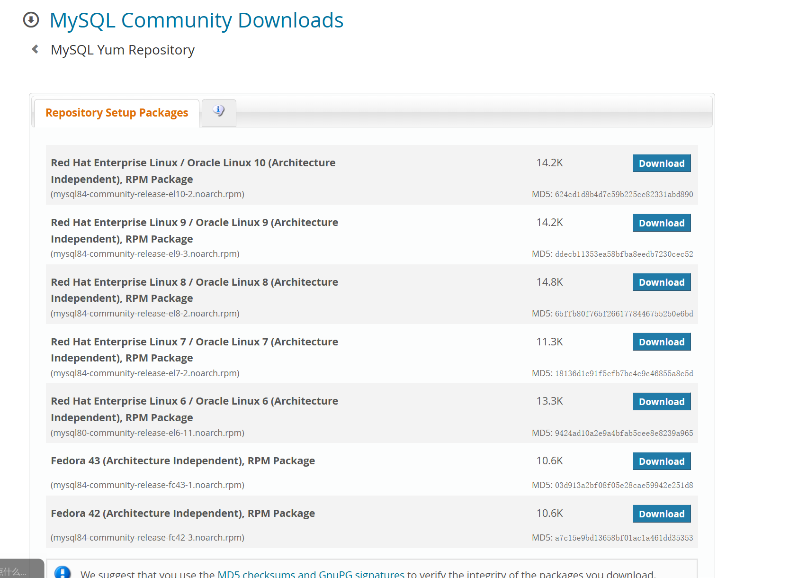This screenshot has width=789, height=578.
Task: Click filename mysql84-community-release-el9-3.noarch.rpm
Action: pos(145,254)
